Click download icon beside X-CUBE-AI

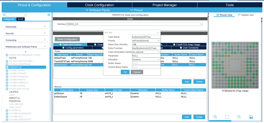[7, 110]
